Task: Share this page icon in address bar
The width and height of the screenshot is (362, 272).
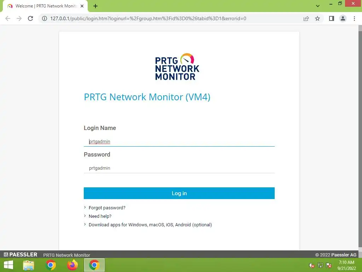Action: coord(306,18)
